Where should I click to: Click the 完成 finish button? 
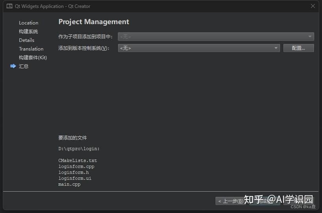[265, 201]
